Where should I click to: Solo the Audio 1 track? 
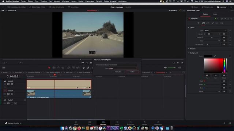[x=12, y=103]
